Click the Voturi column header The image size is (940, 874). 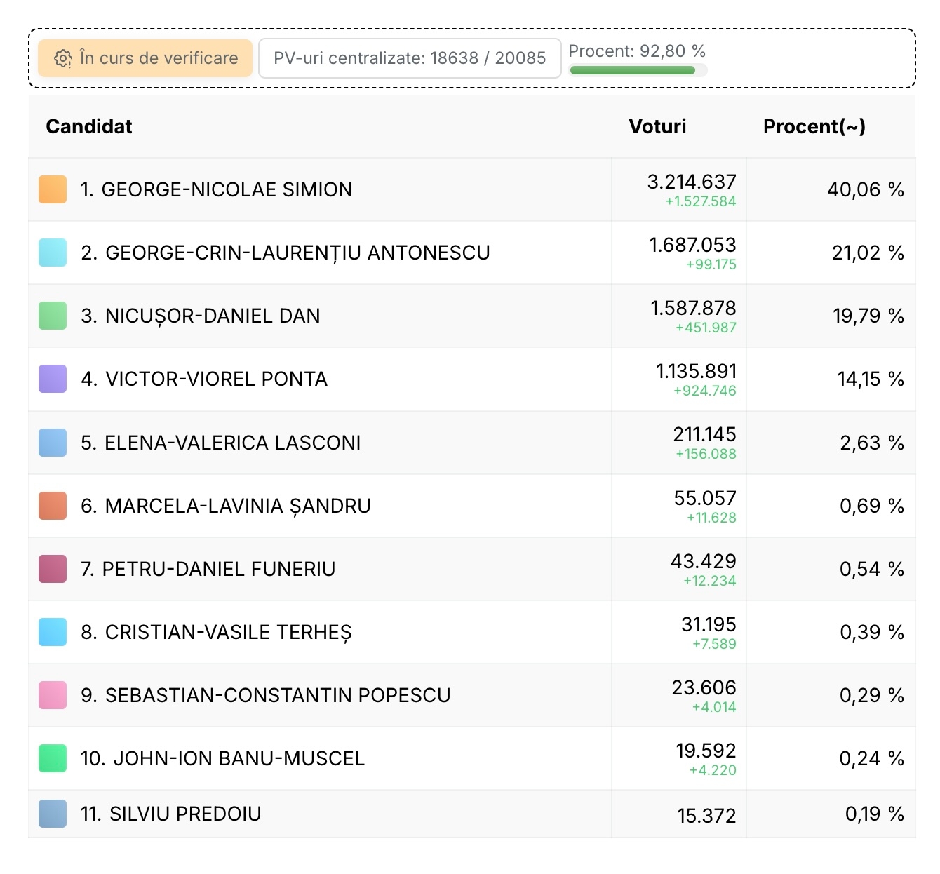click(x=657, y=126)
